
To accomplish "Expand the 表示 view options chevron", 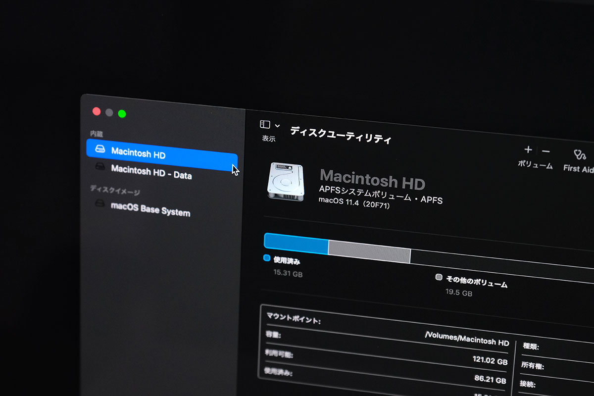I will pyautogui.click(x=277, y=126).
